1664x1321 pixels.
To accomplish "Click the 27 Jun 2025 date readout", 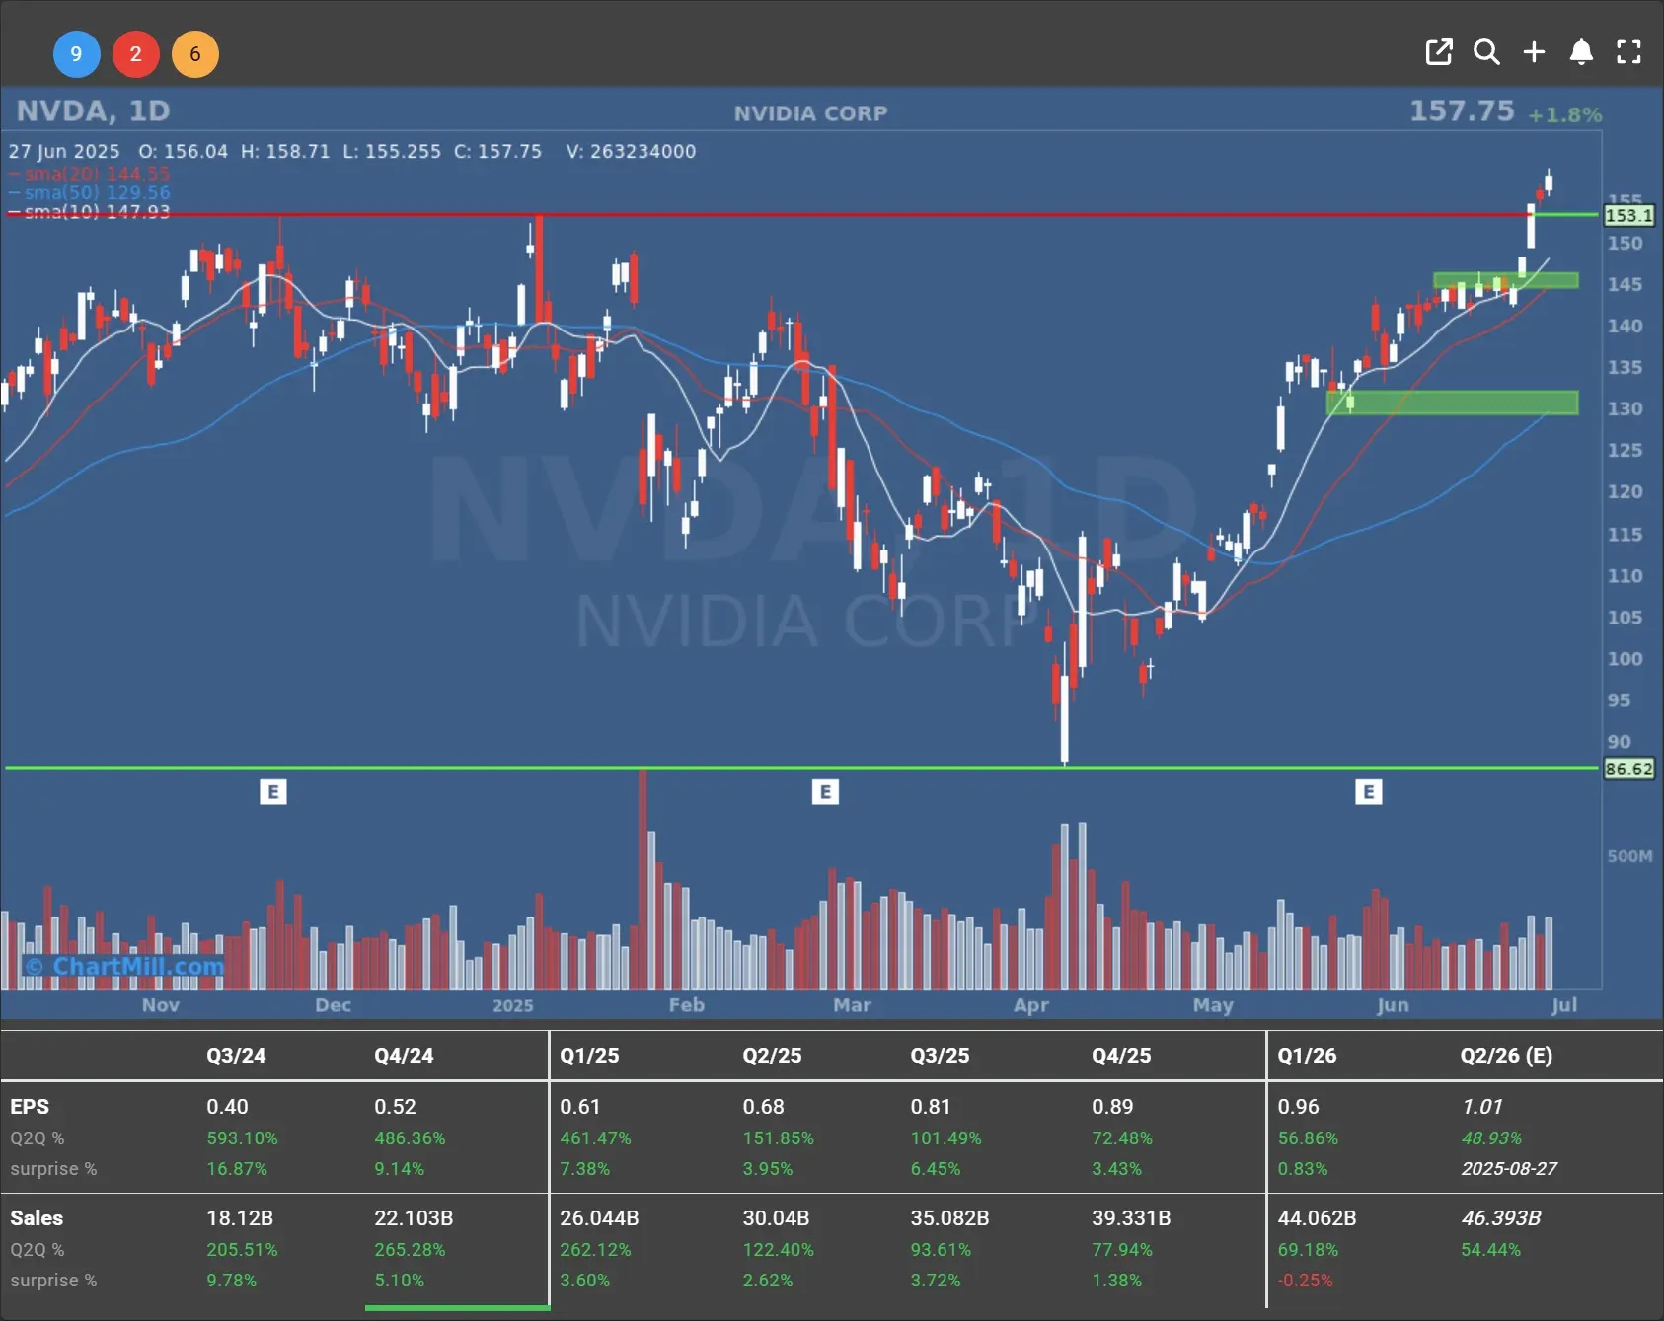I will (x=64, y=151).
